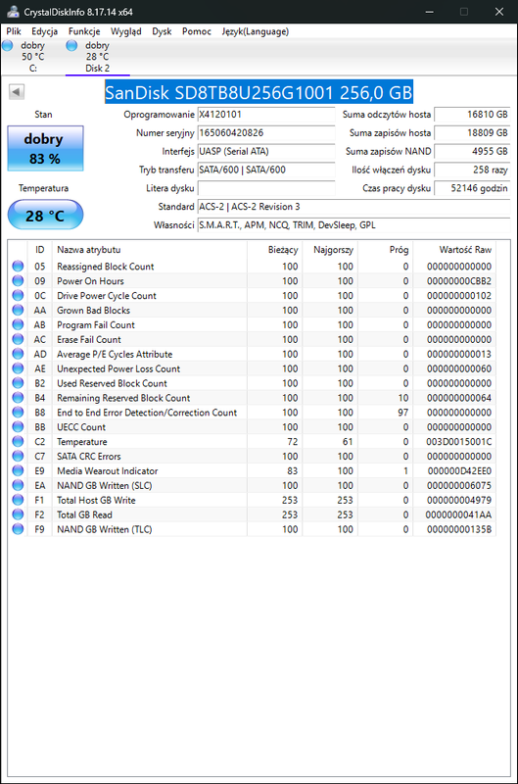Click the Numer seryjny field 165060420826

266,133
